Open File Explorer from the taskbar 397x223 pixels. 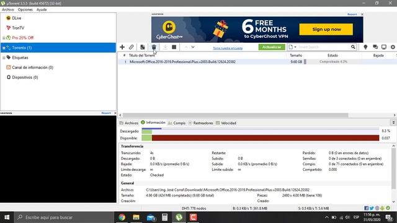(x=136, y=217)
